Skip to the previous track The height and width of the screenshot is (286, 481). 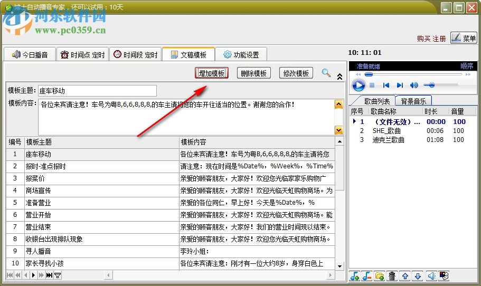(386, 85)
